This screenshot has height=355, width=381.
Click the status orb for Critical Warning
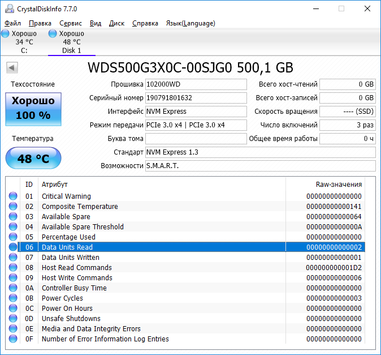[13, 196]
